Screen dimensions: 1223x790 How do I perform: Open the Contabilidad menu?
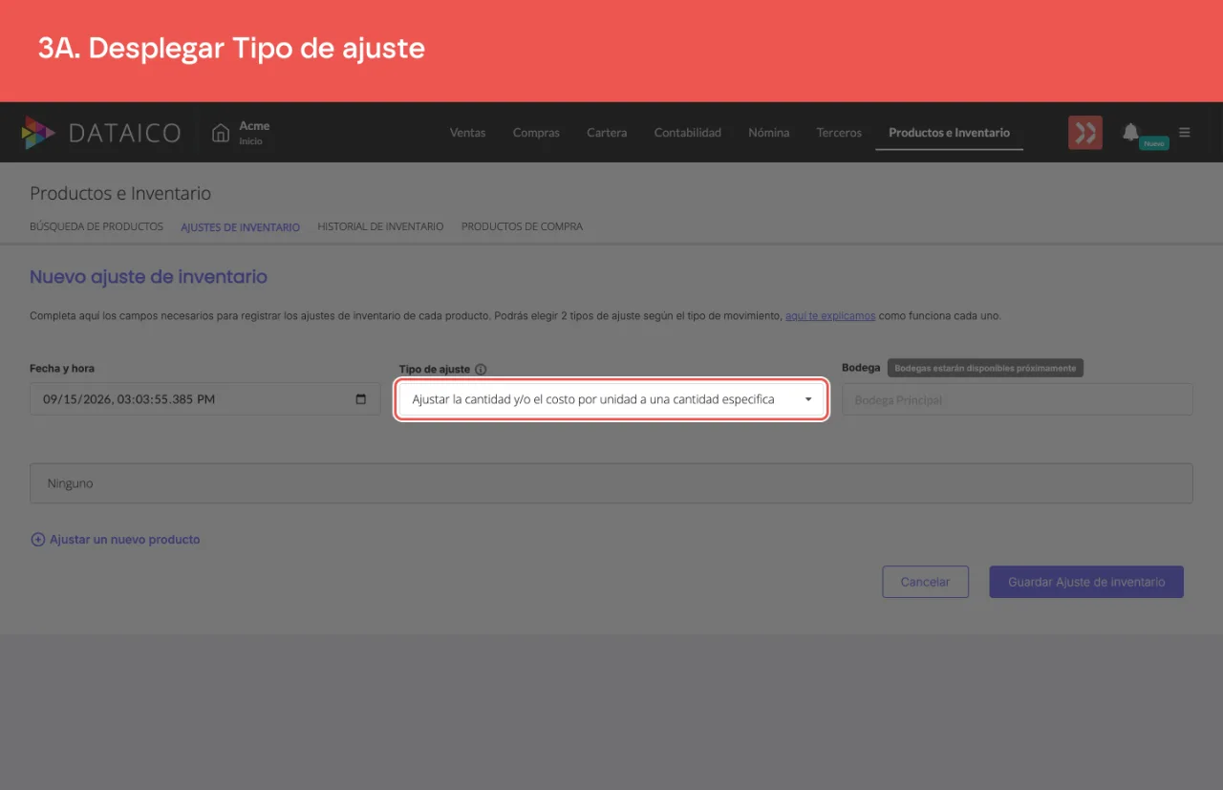point(687,133)
